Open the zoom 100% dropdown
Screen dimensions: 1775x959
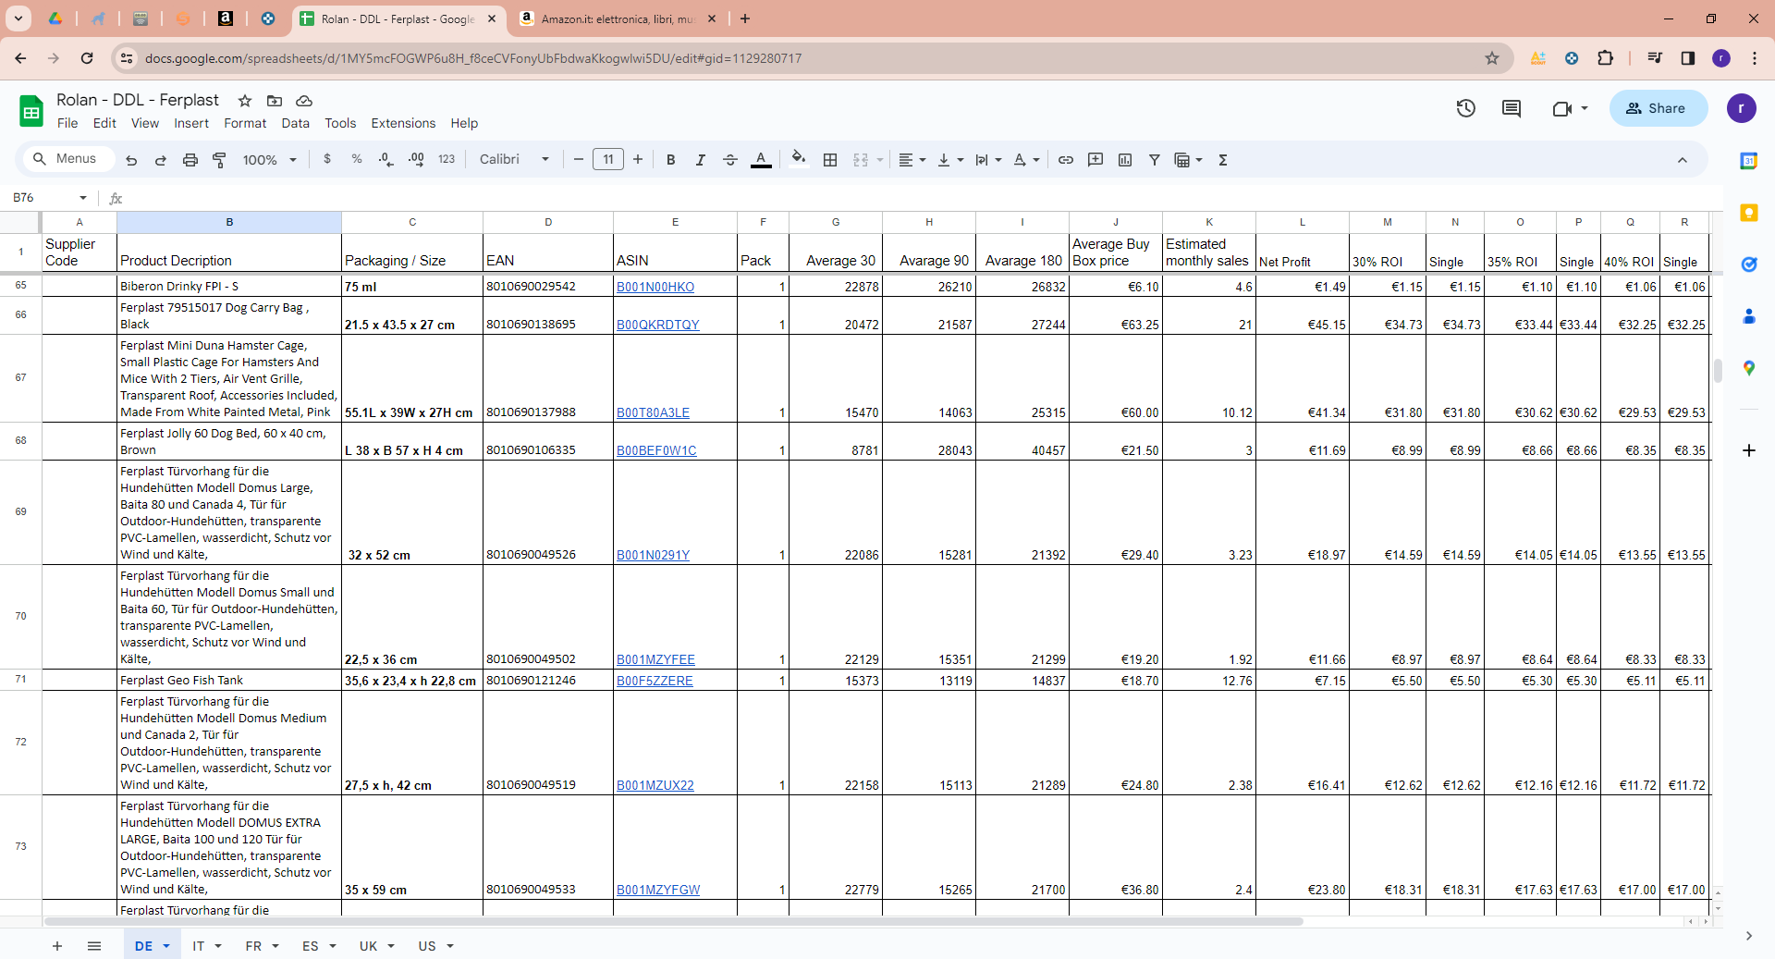pos(269,160)
